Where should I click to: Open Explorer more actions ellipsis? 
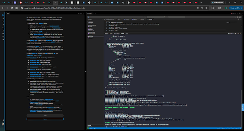coord(102,19)
